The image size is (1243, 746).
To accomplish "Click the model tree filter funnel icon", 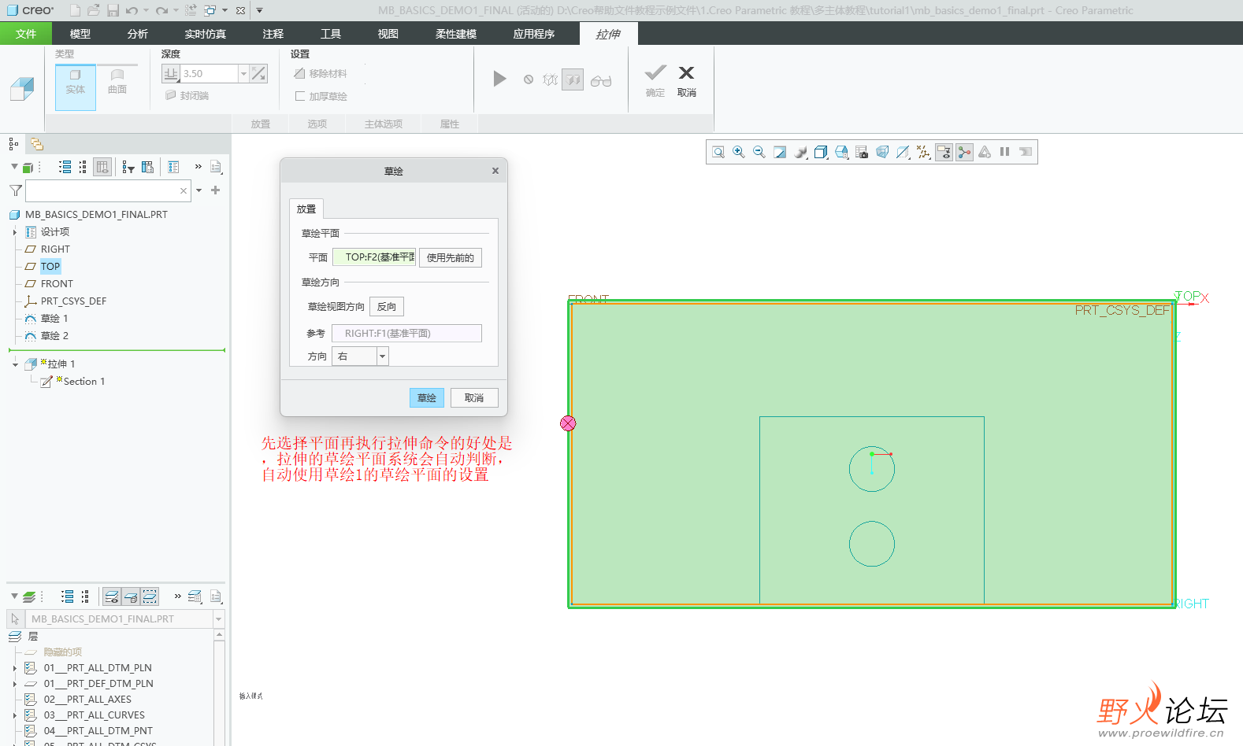I will 16,190.
